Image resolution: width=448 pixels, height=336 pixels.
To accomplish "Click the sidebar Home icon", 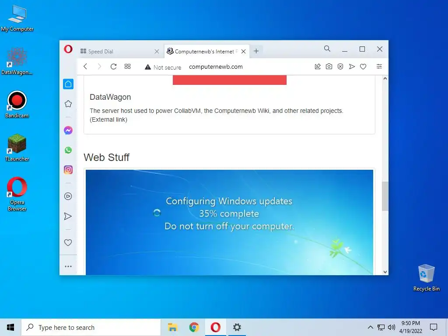I will pyautogui.click(x=68, y=84).
